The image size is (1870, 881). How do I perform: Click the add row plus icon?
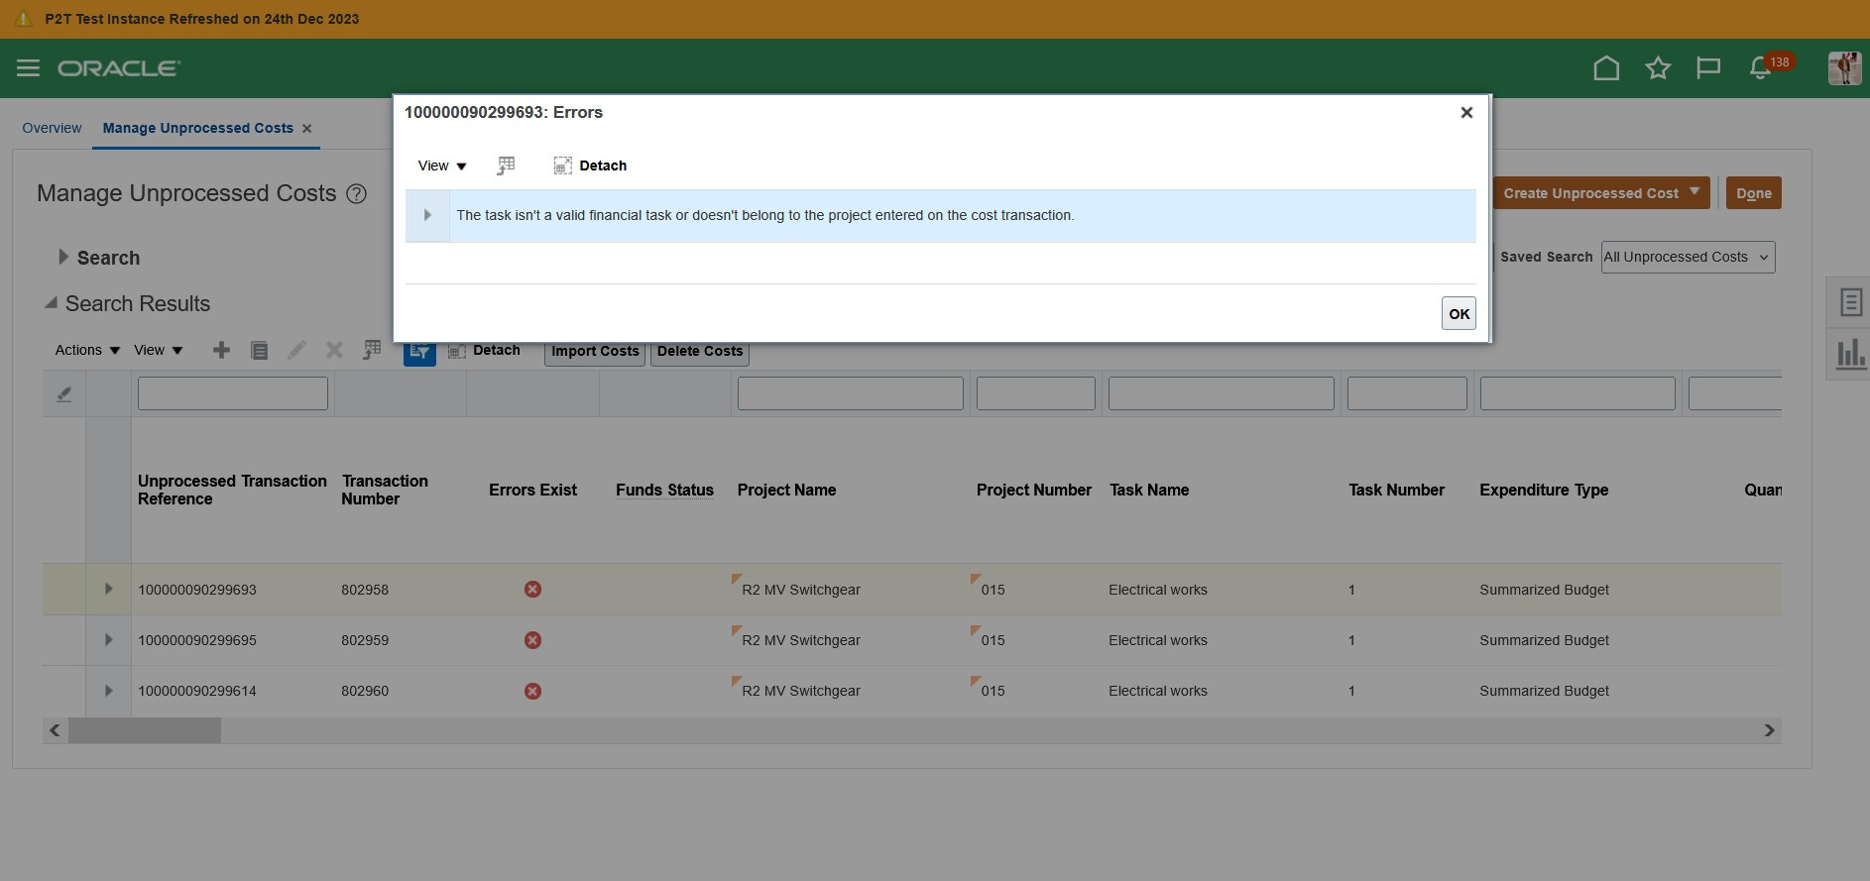pos(222,350)
